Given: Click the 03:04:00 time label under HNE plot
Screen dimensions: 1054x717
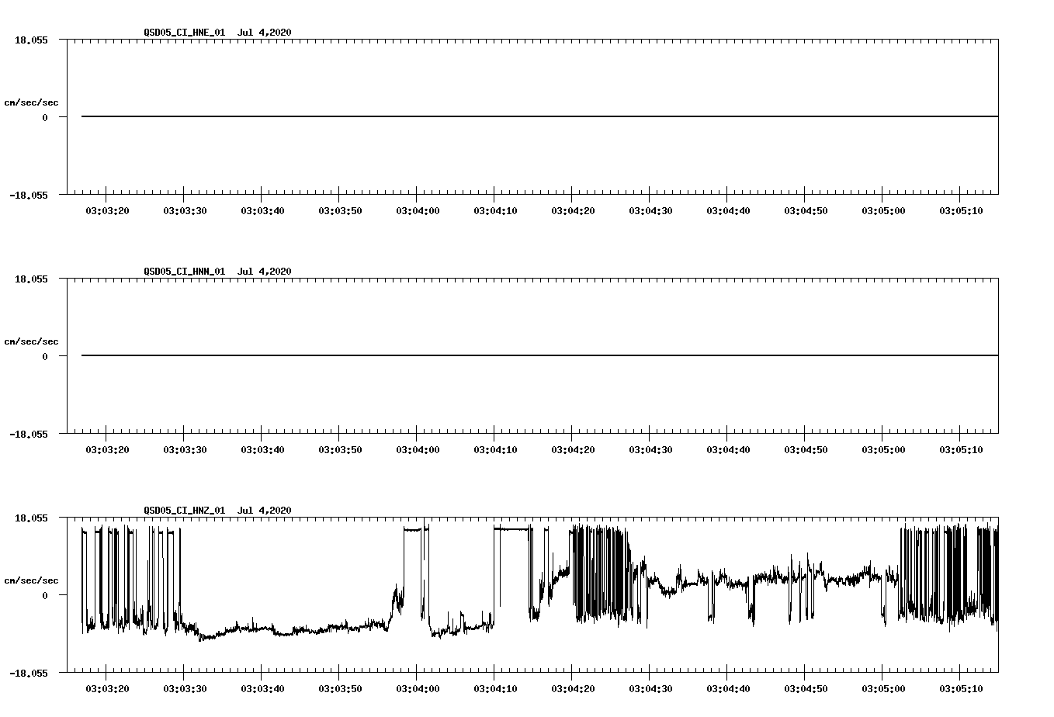Looking at the screenshot, I should [418, 210].
